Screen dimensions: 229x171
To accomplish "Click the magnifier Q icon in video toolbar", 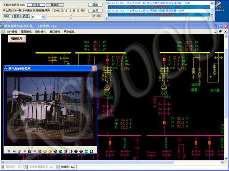I will coord(91,151).
